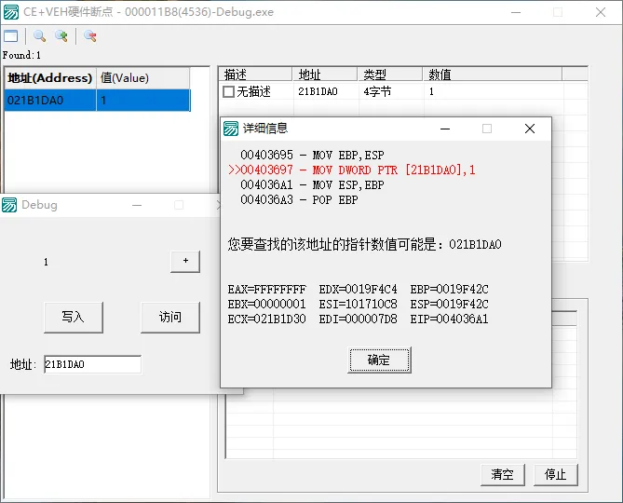Click the open process window icon

[x=11, y=36]
